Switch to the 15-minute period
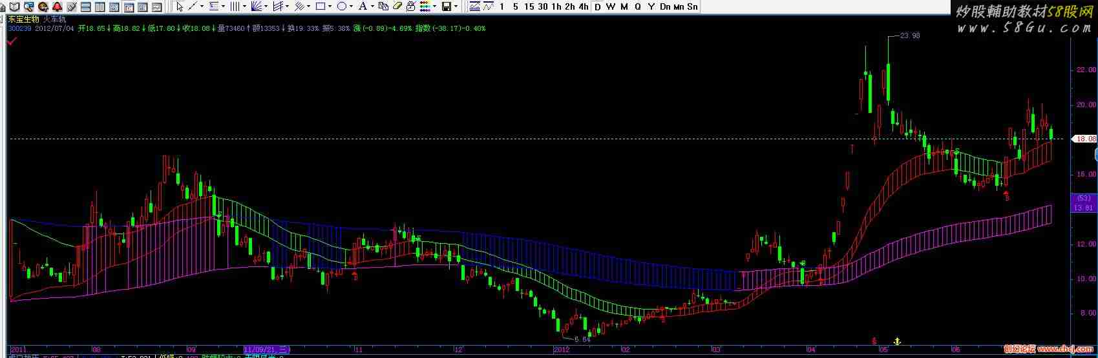The height and width of the screenshot is (358, 1098). coord(529,6)
